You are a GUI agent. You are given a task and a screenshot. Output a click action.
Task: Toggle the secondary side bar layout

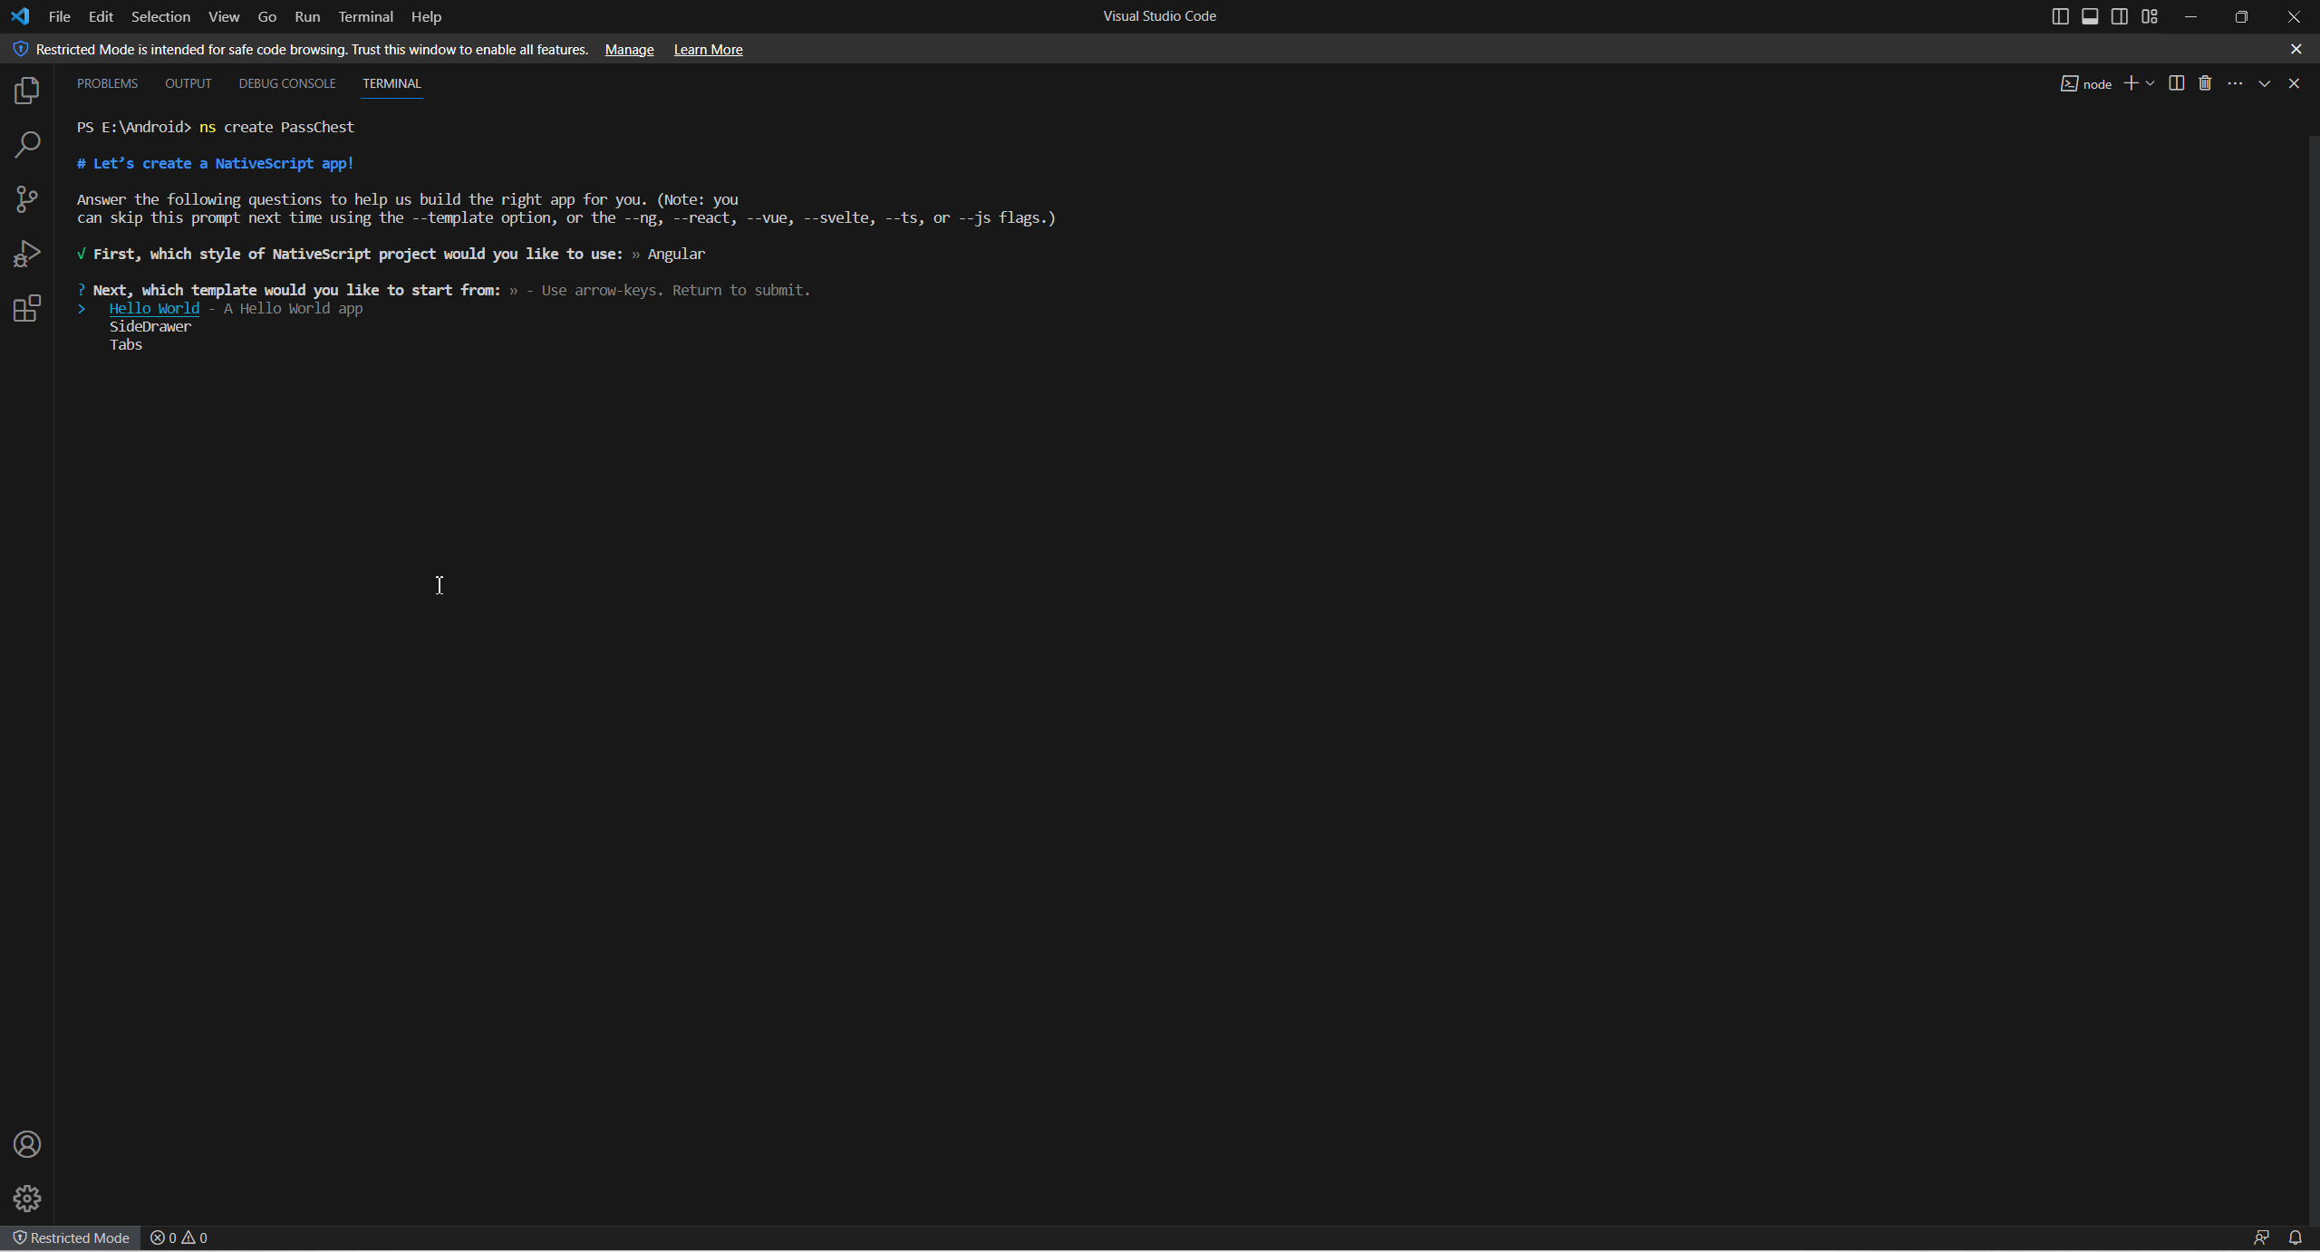2120,16
